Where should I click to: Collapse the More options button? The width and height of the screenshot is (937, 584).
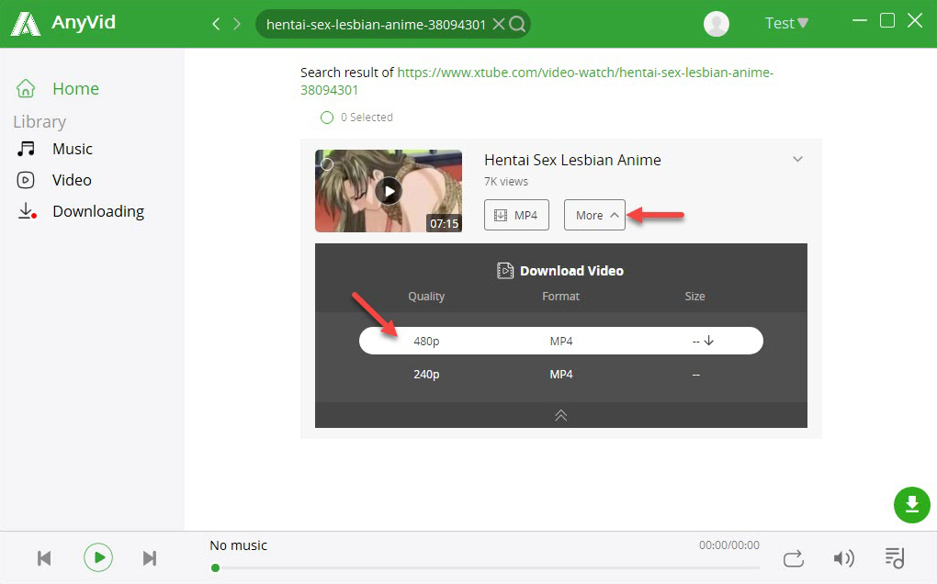click(594, 215)
